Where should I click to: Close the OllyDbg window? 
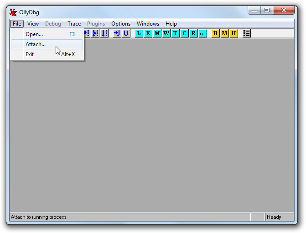coord(284,11)
